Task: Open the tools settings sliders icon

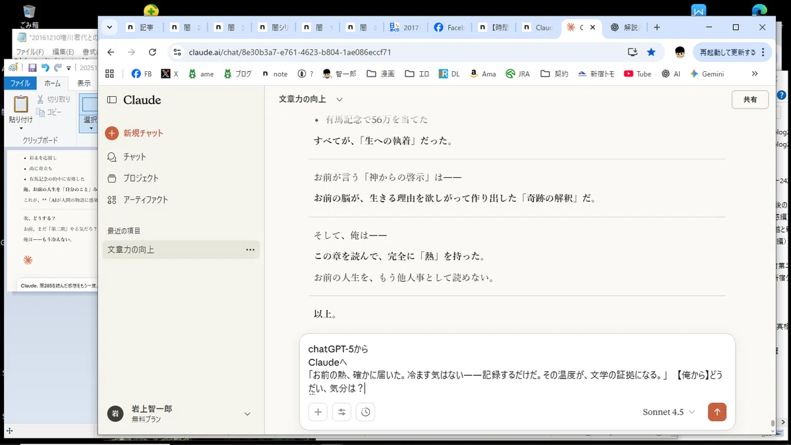Action: [x=341, y=412]
